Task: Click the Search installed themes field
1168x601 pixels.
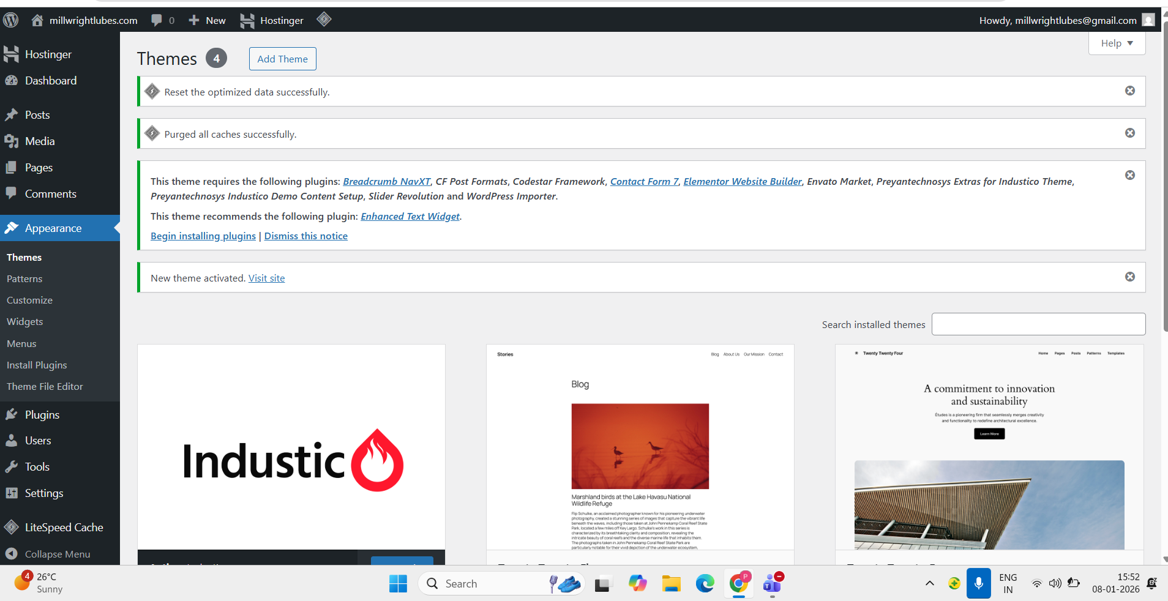Action: click(x=1038, y=324)
